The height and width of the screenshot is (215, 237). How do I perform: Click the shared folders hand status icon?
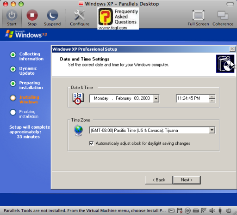[x=229, y=210]
